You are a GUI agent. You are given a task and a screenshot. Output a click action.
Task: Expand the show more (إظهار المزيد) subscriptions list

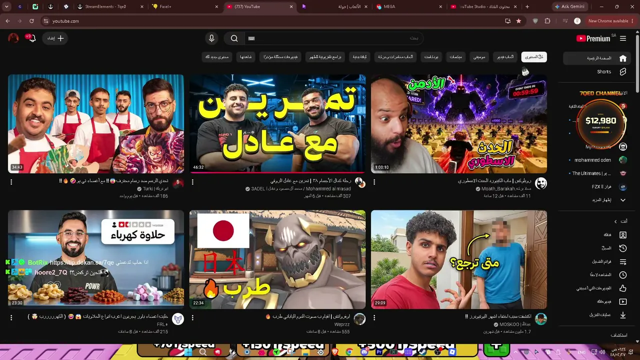coord(597,200)
